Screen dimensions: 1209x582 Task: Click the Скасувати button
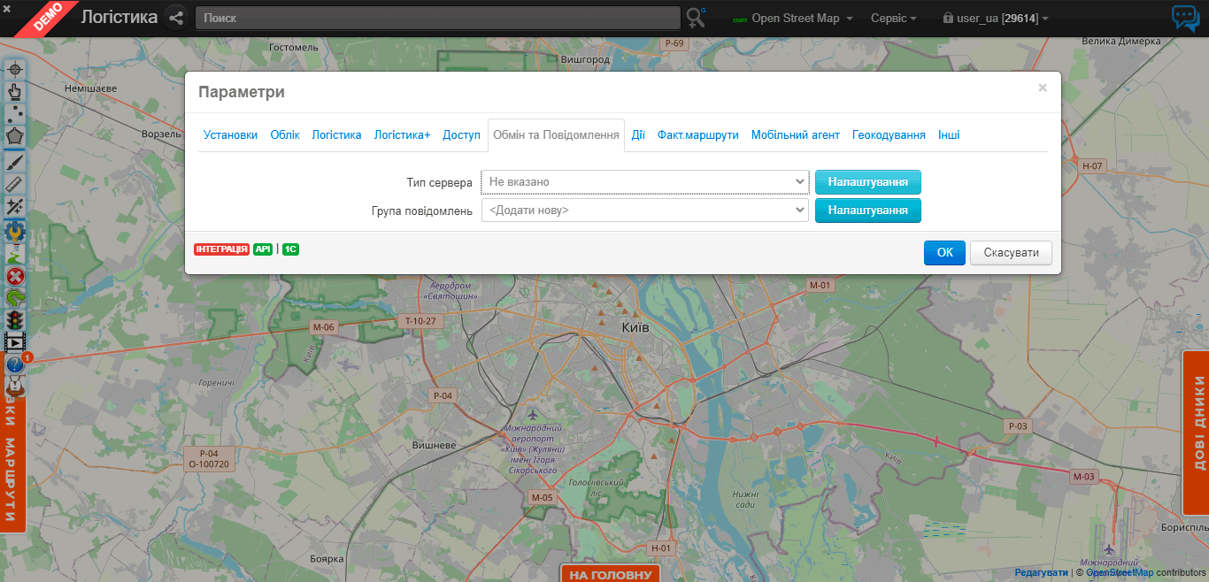[1011, 253]
